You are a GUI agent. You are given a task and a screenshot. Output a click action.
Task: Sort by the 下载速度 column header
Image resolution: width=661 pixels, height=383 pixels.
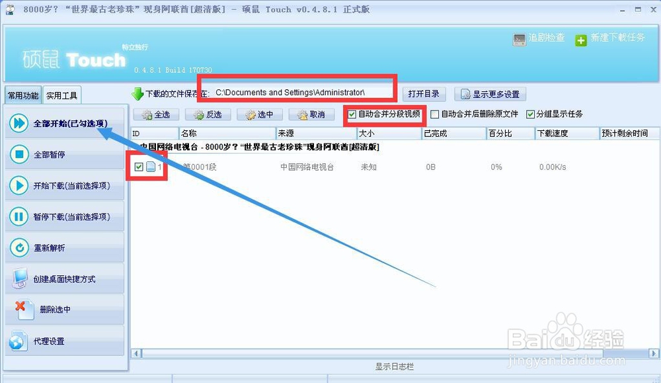tap(567, 134)
